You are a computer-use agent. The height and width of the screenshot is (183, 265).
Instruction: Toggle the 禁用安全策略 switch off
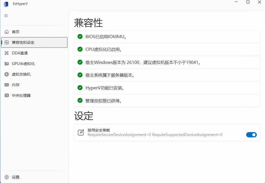point(251,135)
